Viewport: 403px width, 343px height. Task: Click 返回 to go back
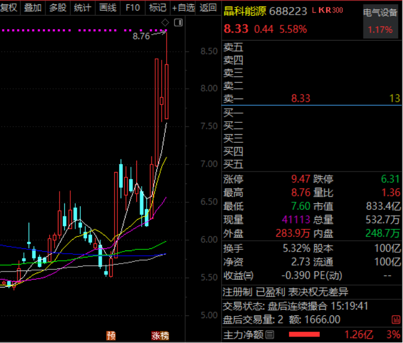pyautogui.click(x=208, y=8)
